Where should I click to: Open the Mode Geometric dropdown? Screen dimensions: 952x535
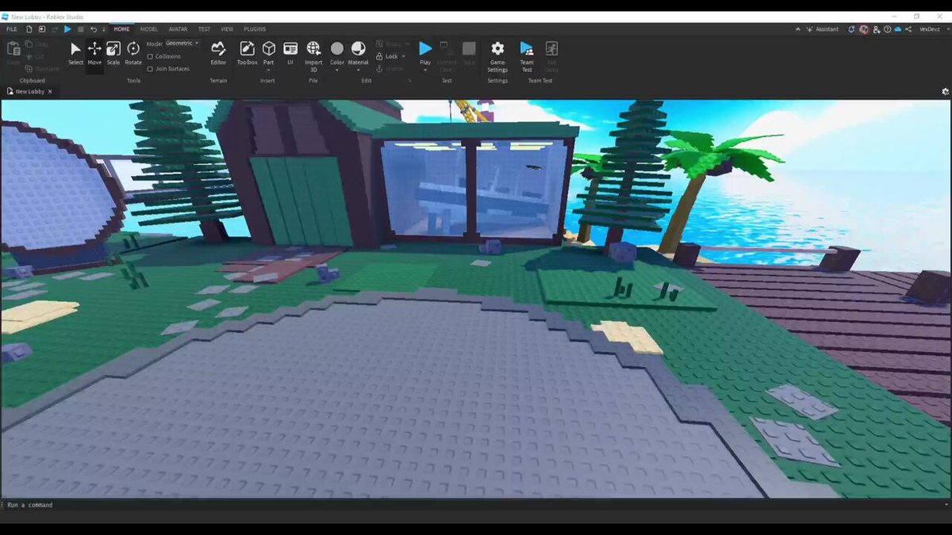click(182, 44)
